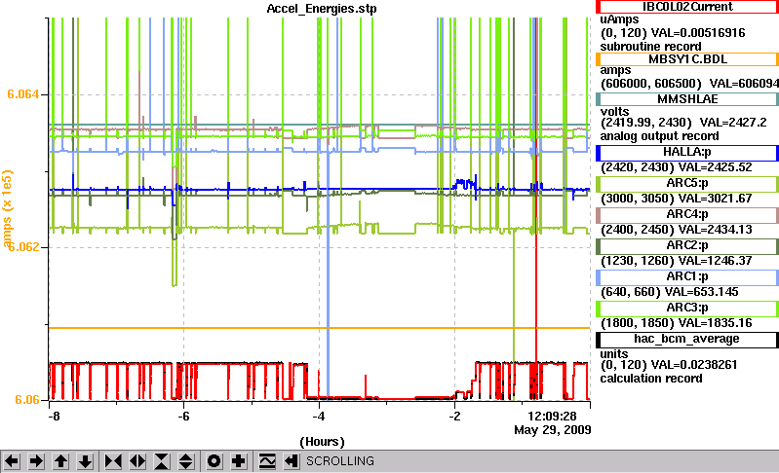Viewport: 779px width, 473px height.
Task: Click the waveform graph-refresh icon
Action: (x=267, y=461)
